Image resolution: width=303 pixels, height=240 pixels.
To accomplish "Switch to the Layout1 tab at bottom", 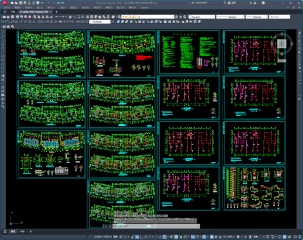I will coord(22,231).
